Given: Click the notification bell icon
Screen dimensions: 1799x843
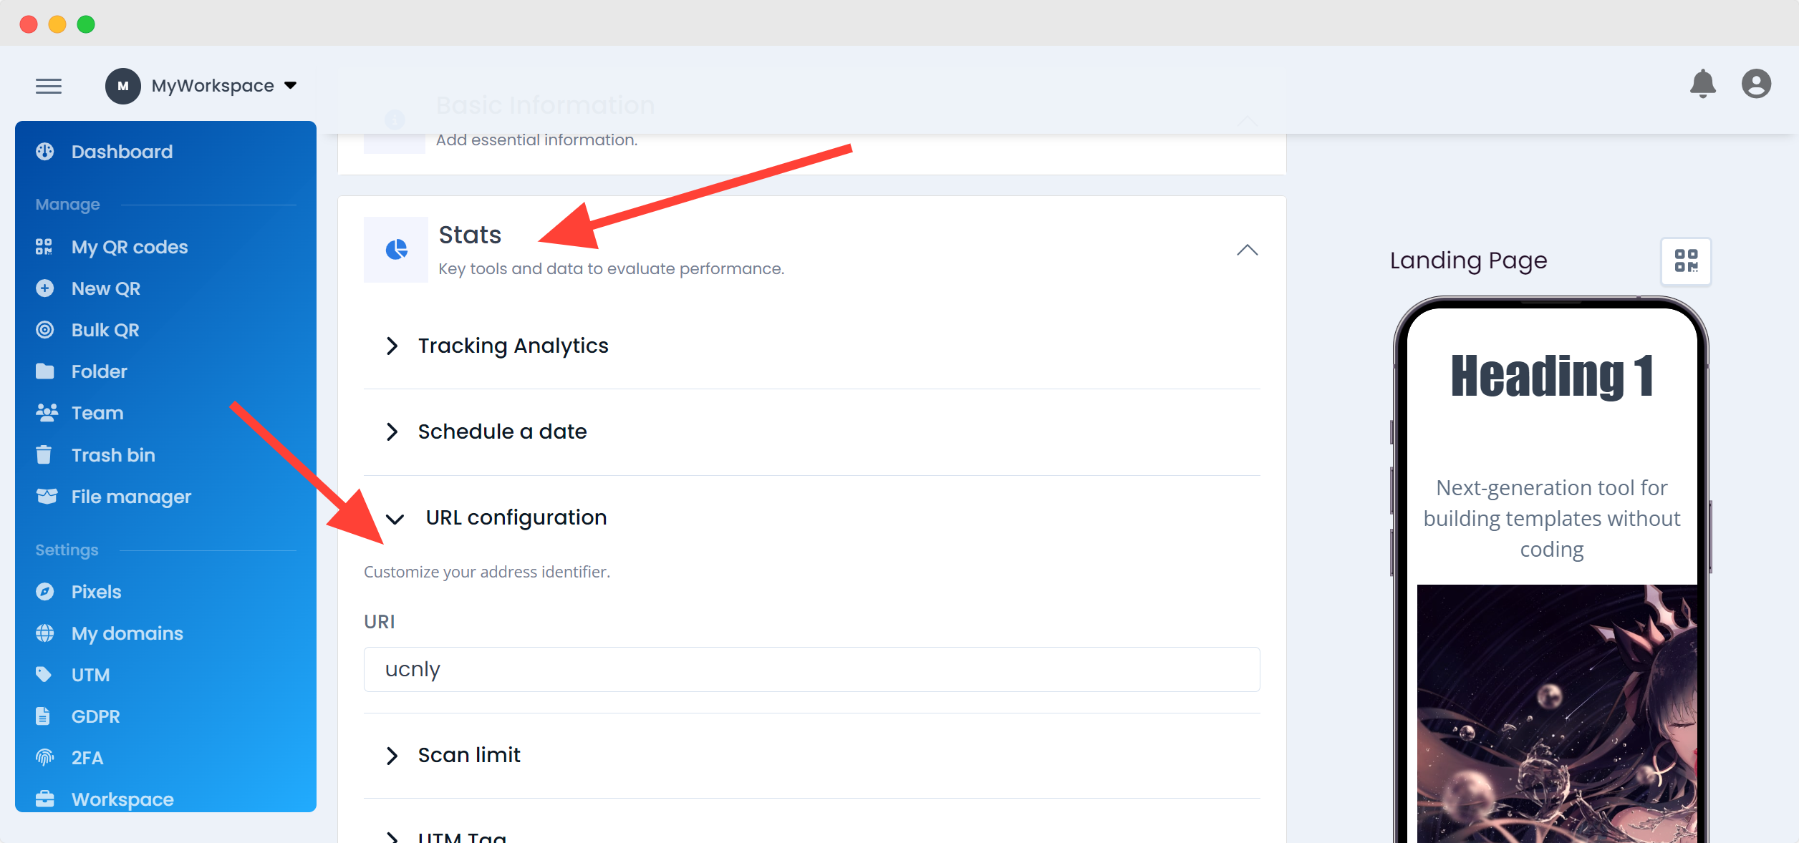Looking at the screenshot, I should (x=1702, y=84).
